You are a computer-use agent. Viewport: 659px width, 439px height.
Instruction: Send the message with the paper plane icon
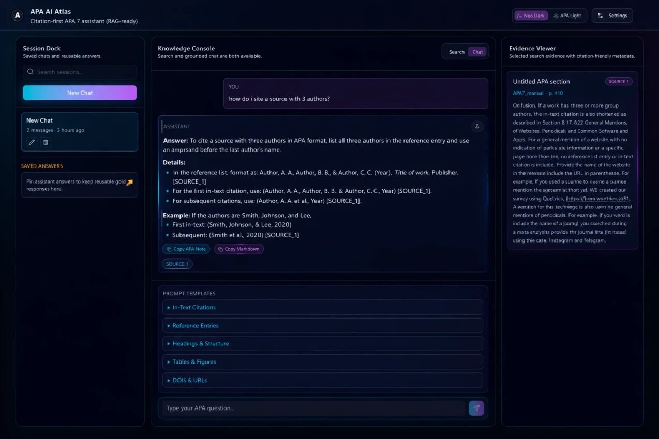tap(476, 408)
